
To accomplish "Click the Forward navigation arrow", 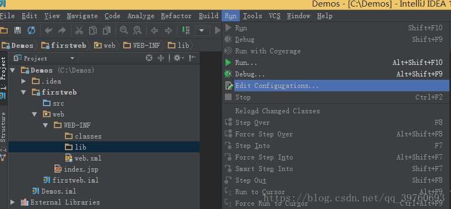I will click(x=168, y=30).
